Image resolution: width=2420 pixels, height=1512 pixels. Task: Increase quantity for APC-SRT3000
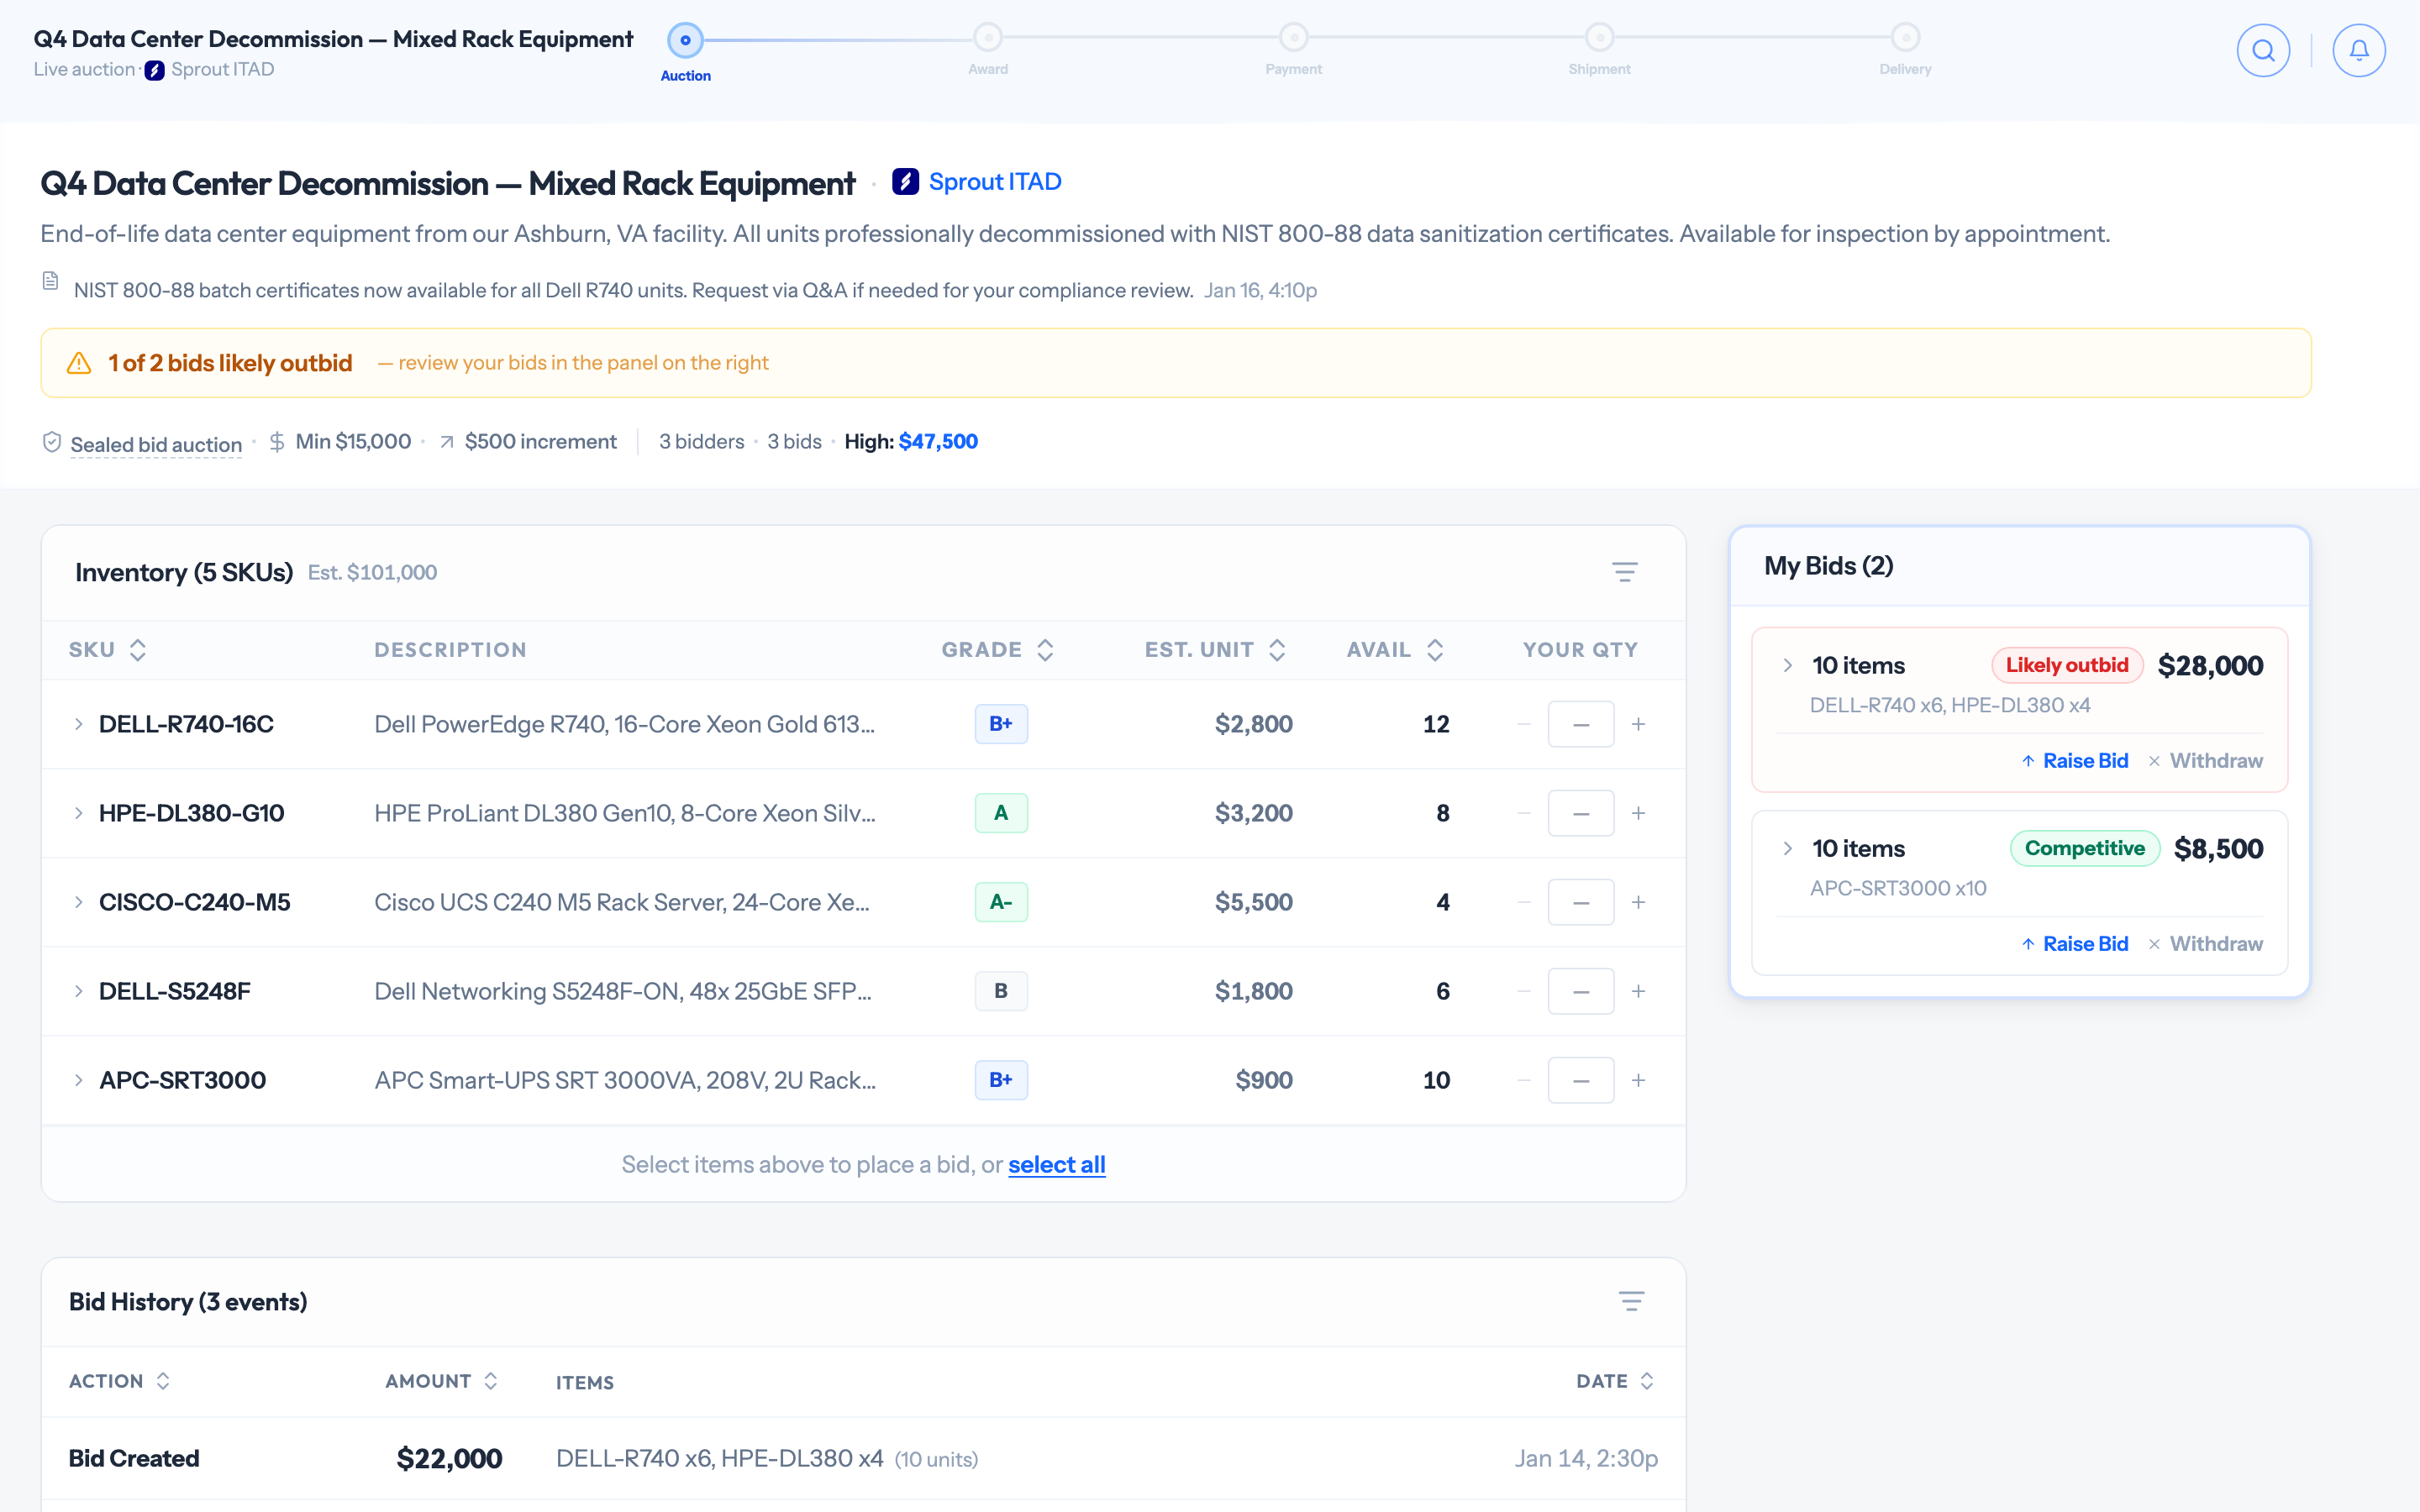(1638, 1080)
